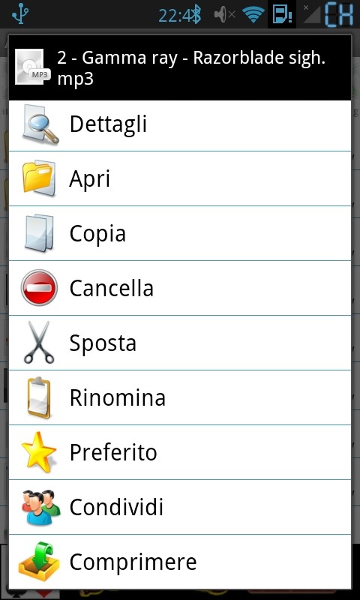The image size is (360, 600).
Task: Click the red Cancella delete icon
Action: point(39,288)
